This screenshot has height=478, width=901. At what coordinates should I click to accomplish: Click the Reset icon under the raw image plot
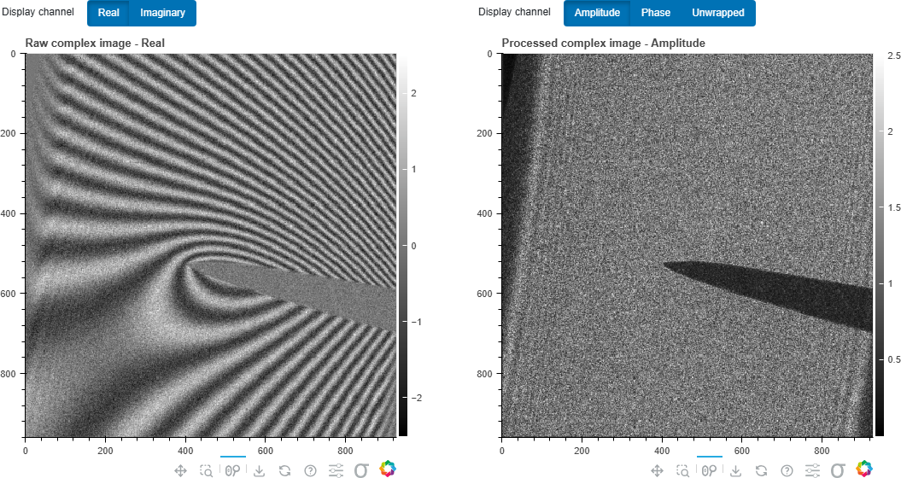284,471
